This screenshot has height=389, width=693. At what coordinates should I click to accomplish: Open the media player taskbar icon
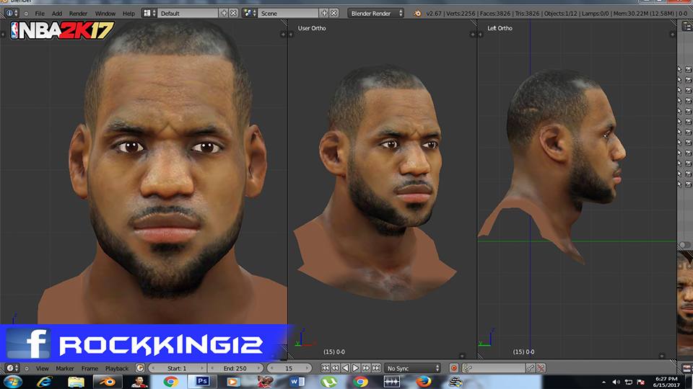(x=233, y=382)
